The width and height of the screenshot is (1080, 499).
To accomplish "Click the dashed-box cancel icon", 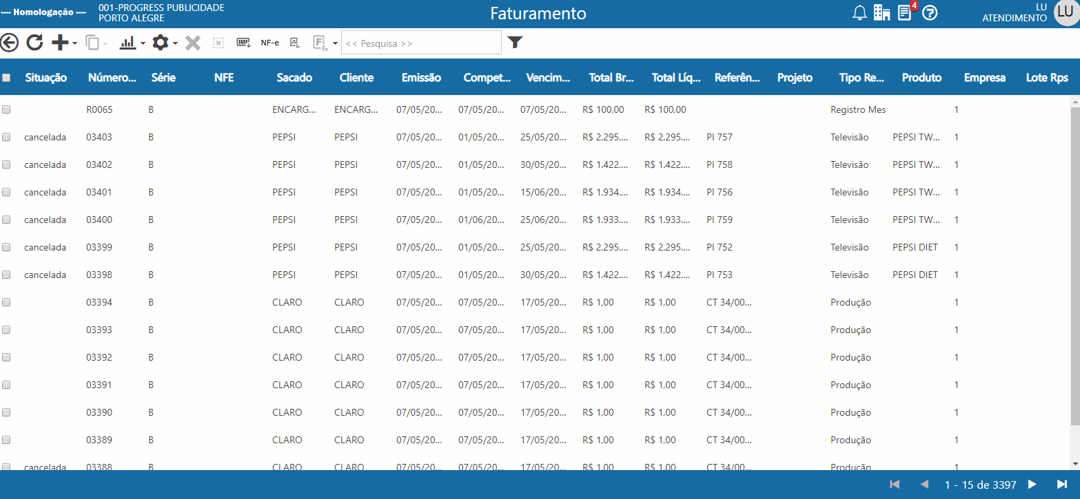I will [x=218, y=43].
